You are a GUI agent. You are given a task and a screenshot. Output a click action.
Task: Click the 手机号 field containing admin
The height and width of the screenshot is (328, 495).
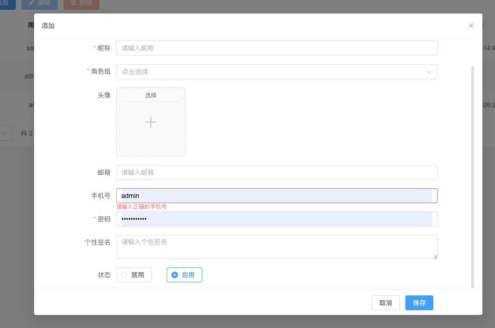[276, 196]
